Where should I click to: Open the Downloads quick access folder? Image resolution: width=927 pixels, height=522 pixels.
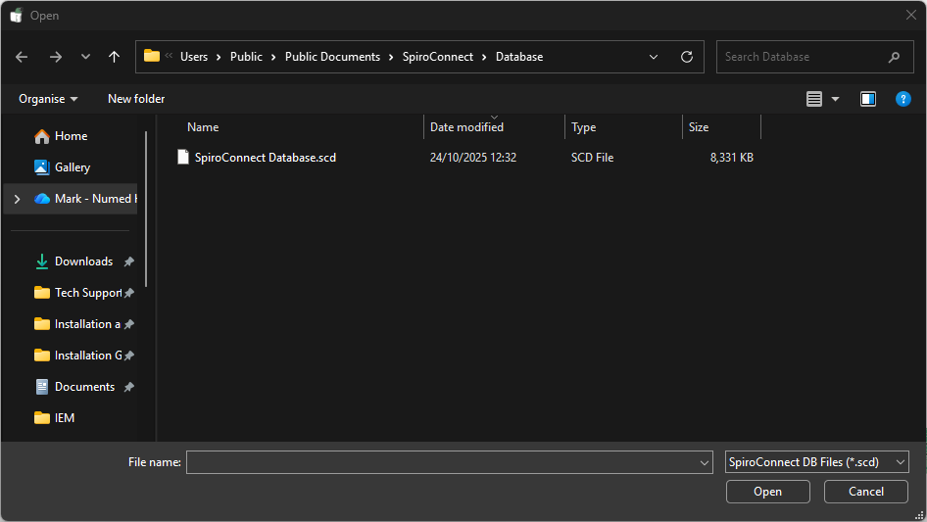coord(83,261)
